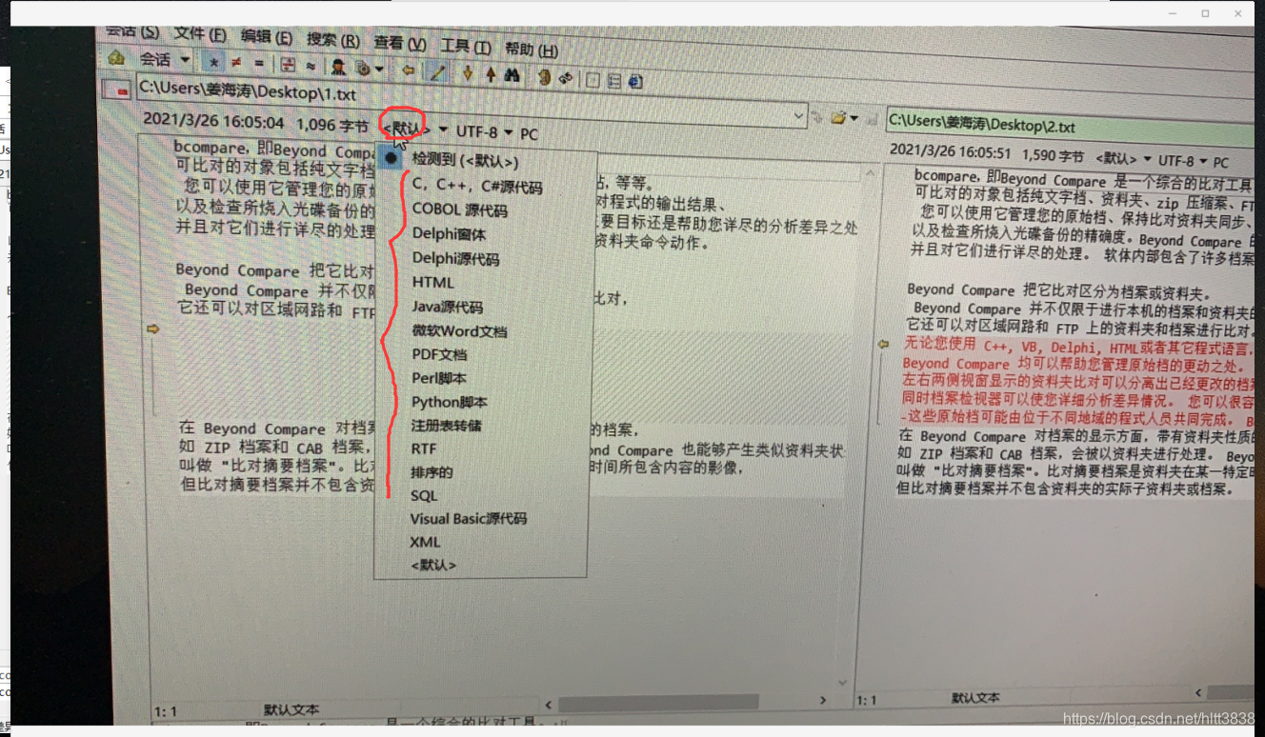Screen dimensions: 1265x737
Task: Choose Delphi窗体 format
Action: coord(449,234)
